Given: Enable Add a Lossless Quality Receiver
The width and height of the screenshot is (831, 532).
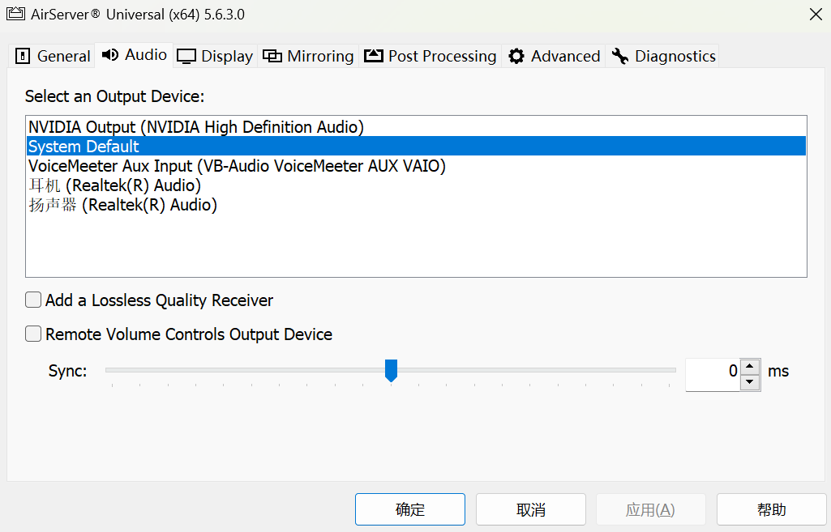Looking at the screenshot, I should [33, 300].
